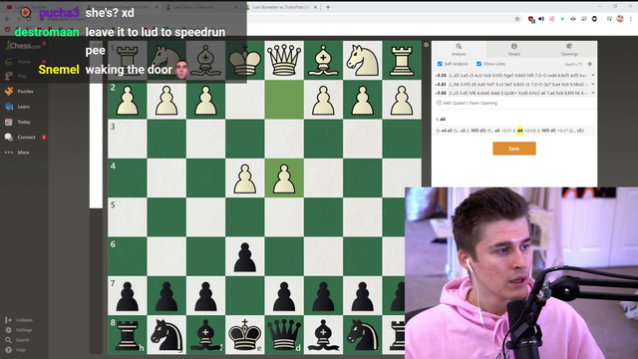Screen dimensions: 638x359
Task: Select the black queen on d8
Action: click(x=283, y=335)
